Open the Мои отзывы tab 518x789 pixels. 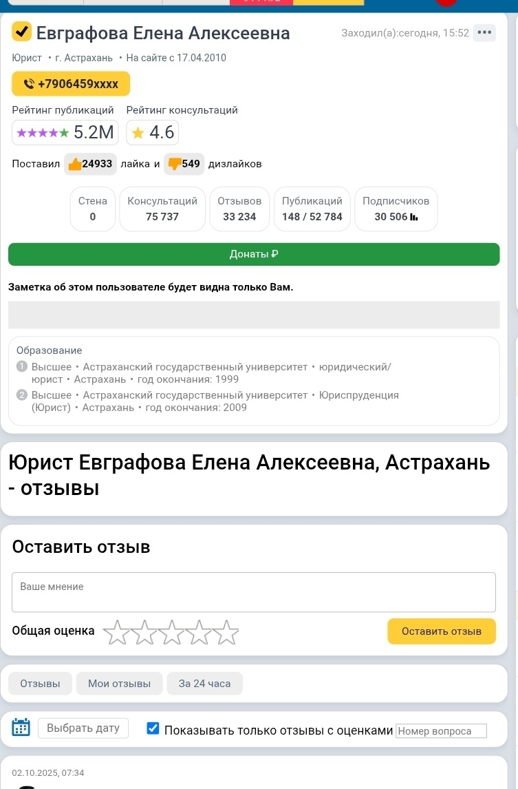click(x=119, y=684)
